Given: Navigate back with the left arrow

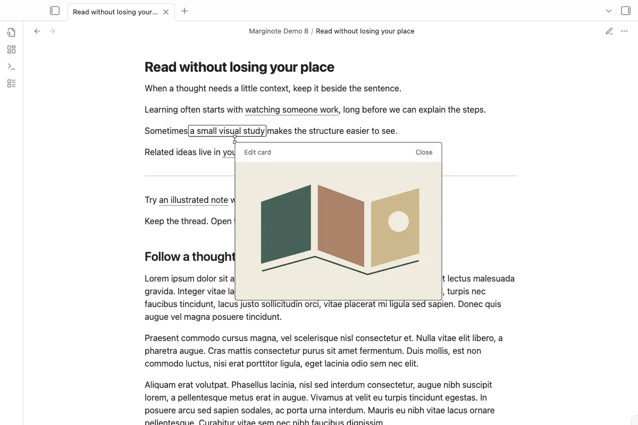Looking at the screenshot, I should (37, 31).
